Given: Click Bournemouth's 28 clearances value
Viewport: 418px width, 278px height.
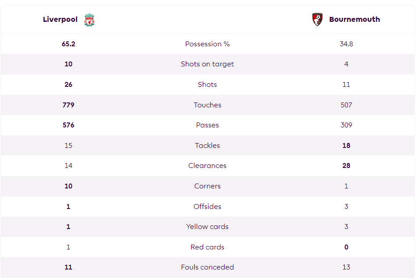Looking at the screenshot, I should point(346,165).
